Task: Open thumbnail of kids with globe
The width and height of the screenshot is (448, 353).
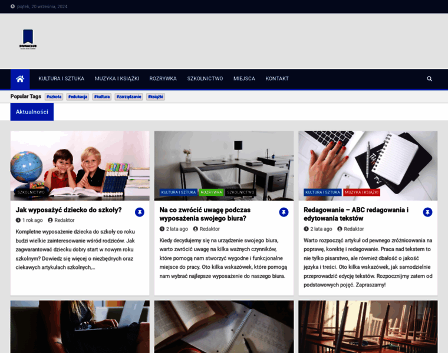Action: [80, 166]
